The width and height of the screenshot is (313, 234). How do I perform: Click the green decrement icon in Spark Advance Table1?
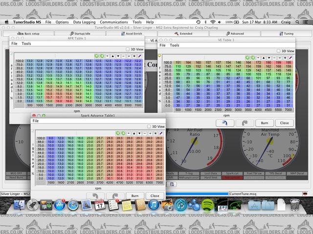123,133
